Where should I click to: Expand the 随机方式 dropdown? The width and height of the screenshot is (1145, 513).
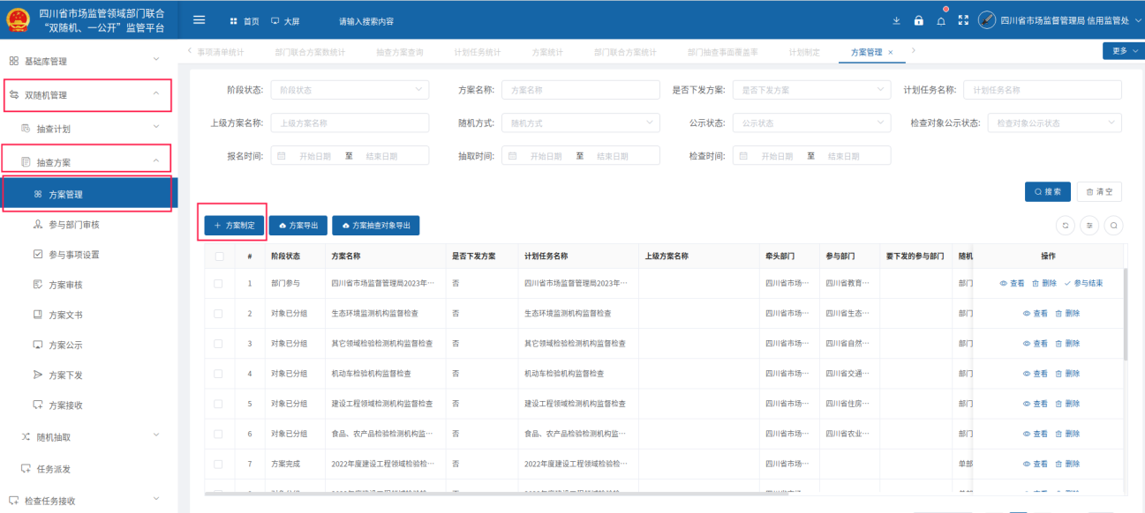click(580, 123)
